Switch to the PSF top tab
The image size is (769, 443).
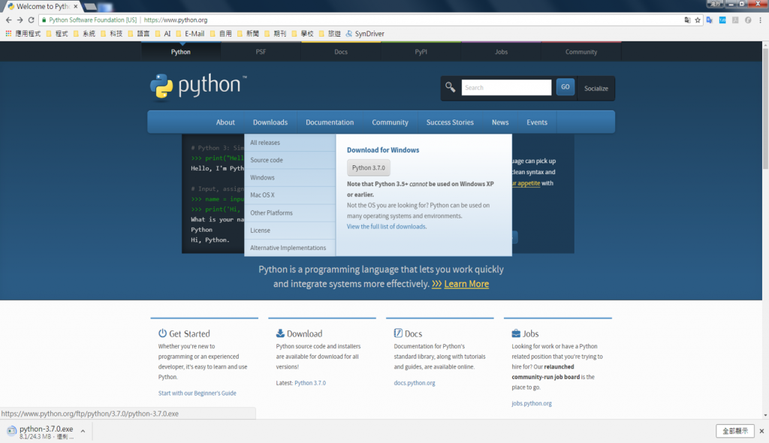click(x=261, y=52)
